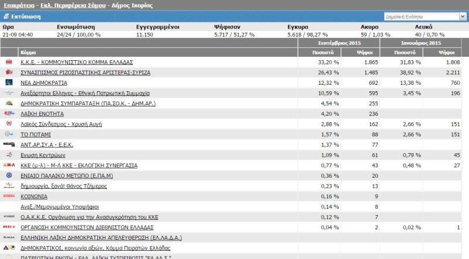This screenshot has width=469, height=259.
Task: Click the SYRIZA party logo icon
Action: [x=9, y=72]
